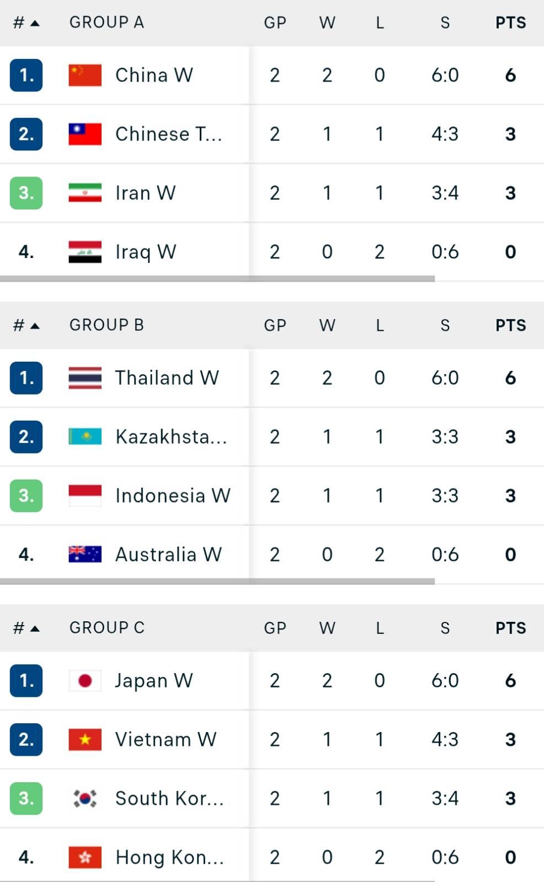The width and height of the screenshot is (544, 882).
Task: Click Japan's blue rank 1 badge
Action: tap(26, 681)
